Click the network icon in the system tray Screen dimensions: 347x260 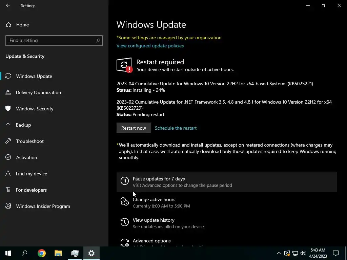click(295, 253)
